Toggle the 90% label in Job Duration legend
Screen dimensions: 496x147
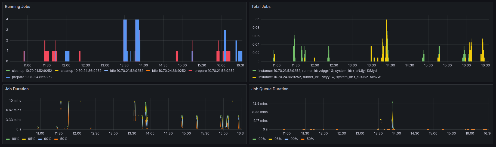[48, 139]
